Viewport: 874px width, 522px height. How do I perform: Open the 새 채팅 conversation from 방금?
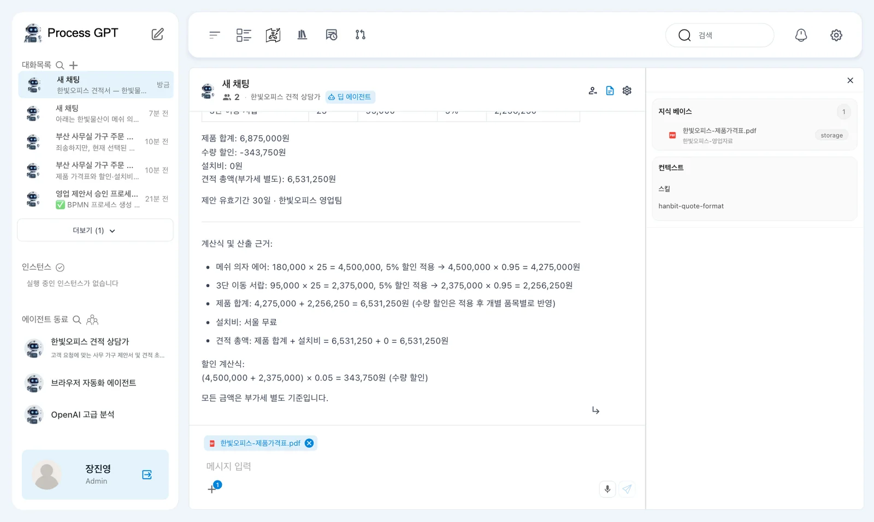tap(96, 85)
